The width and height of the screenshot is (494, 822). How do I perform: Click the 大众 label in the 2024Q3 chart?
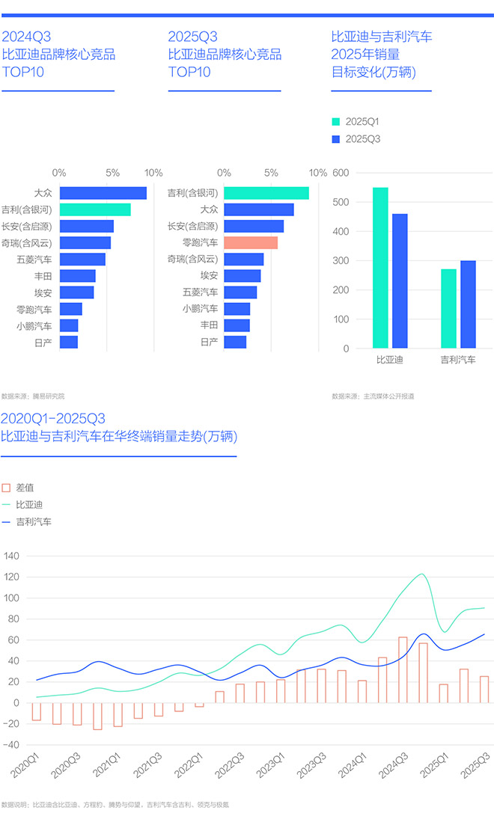43,193
